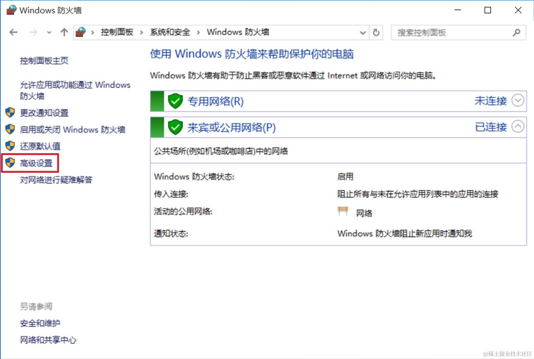Image resolution: width=534 pixels, height=359 pixels.
Task: Open the recent locations dropdown arrow
Action: pyautogui.click(x=49, y=32)
